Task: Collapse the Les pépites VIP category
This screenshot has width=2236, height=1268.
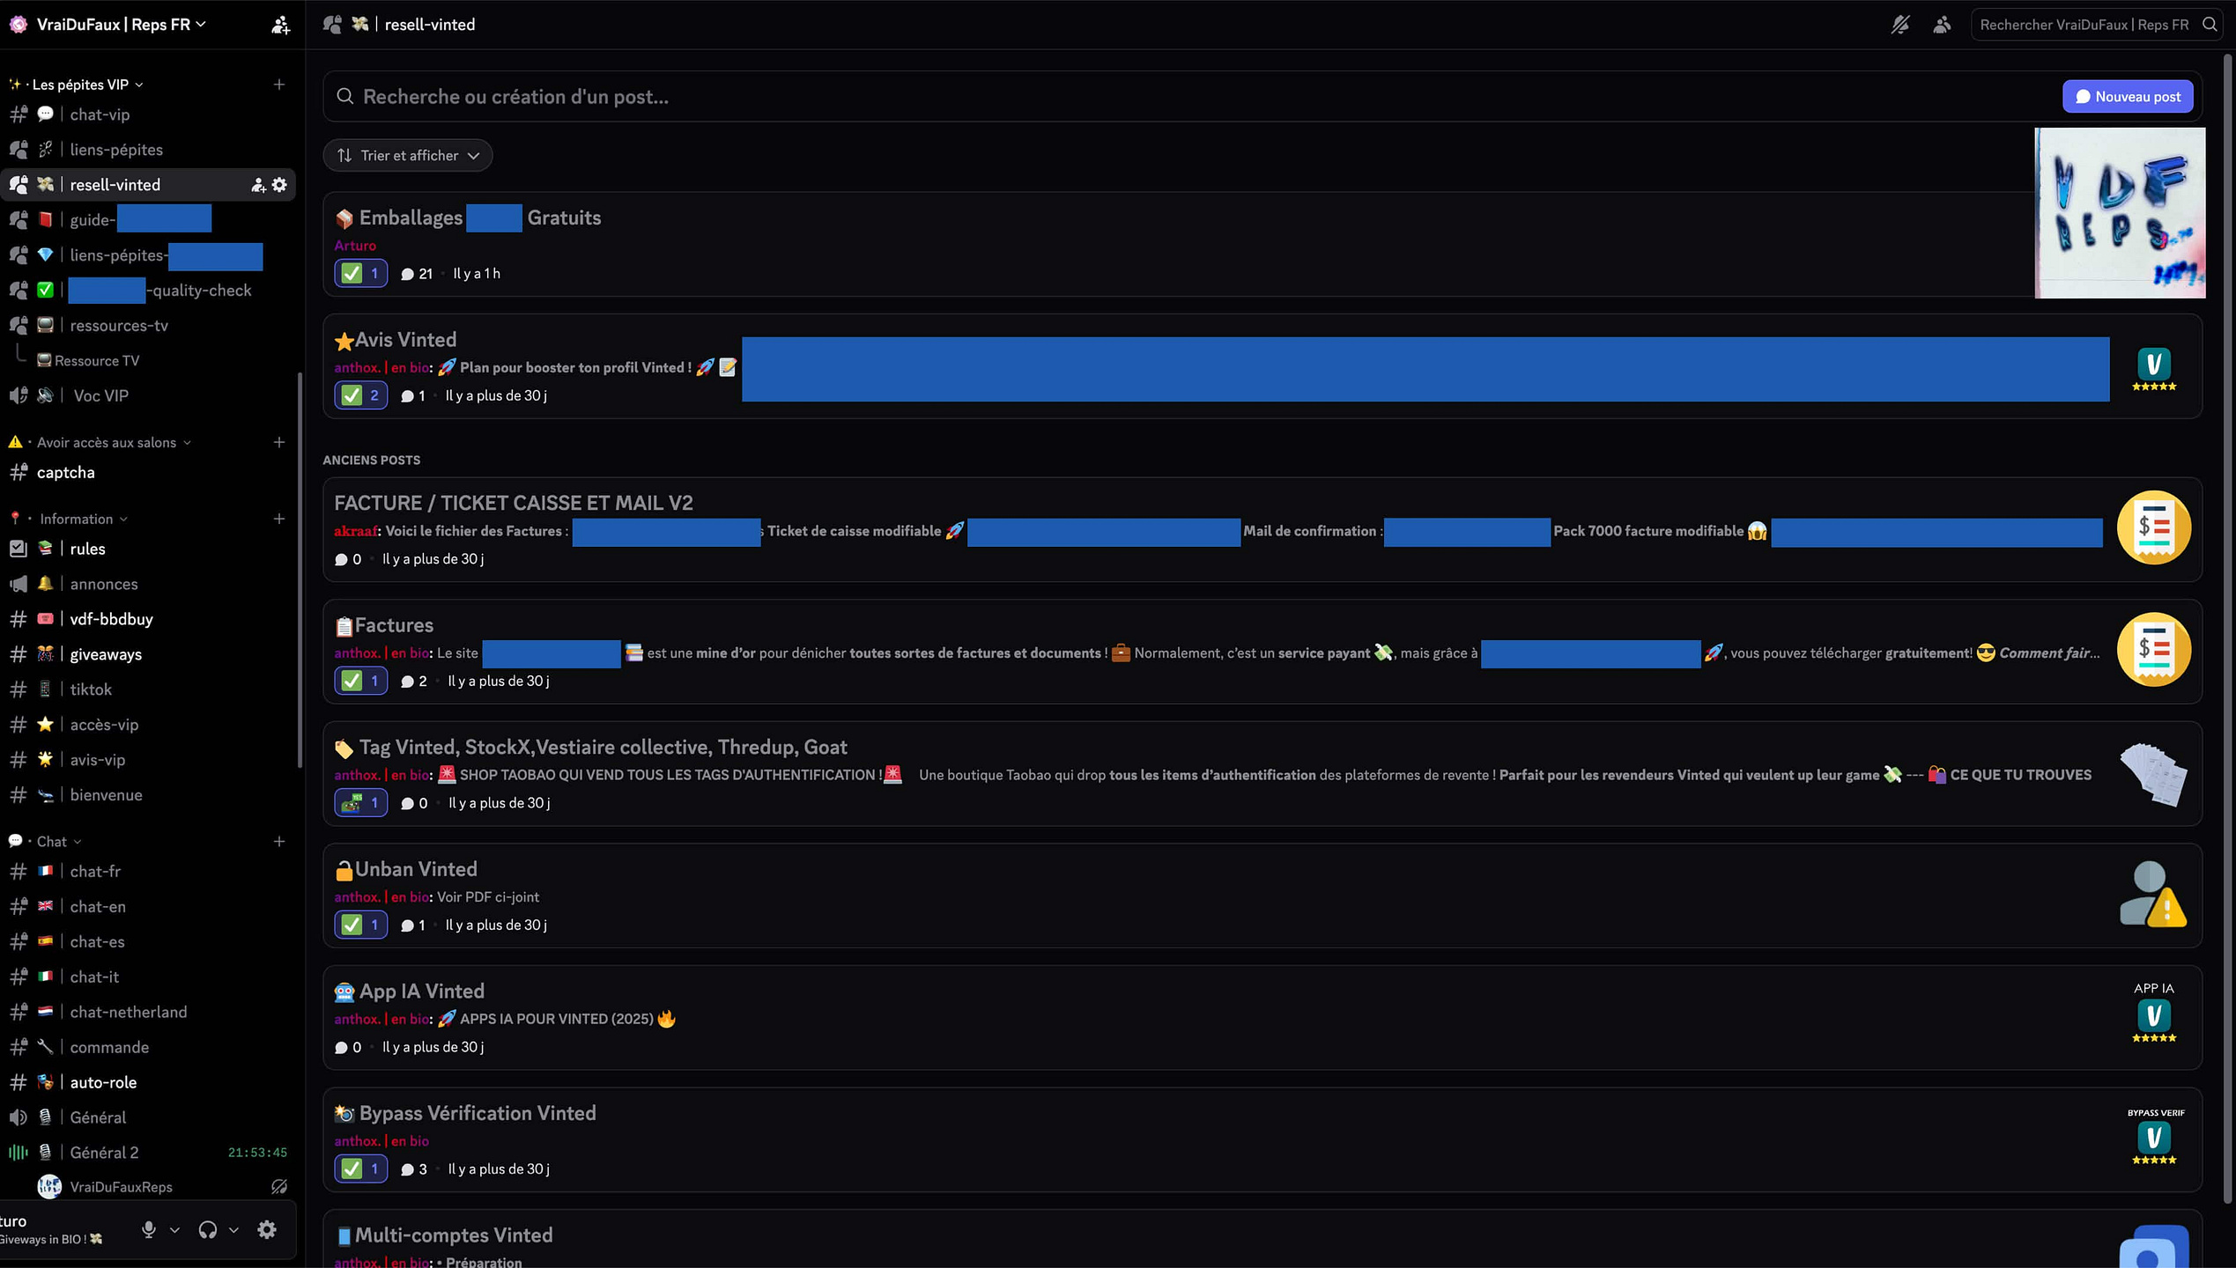Action: tap(77, 85)
